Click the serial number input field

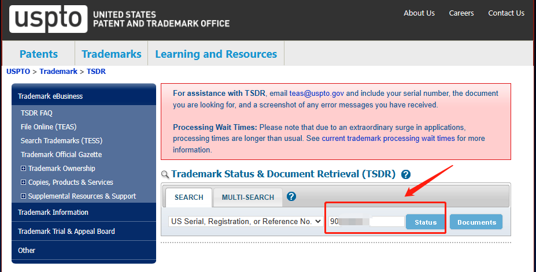click(x=366, y=222)
